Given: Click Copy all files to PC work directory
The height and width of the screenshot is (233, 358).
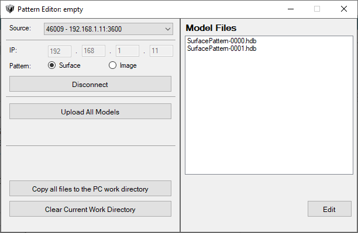Looking at the screenshot, I should pos(90,189).
